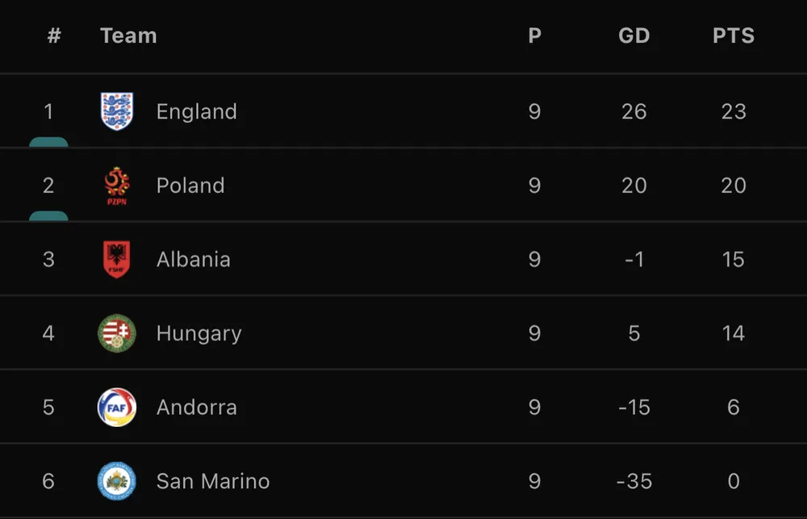The height and width of the screenshot is (519, 807).
Task: Click Poland's qualification indicator bar
Action: click(x=48, y=216)
